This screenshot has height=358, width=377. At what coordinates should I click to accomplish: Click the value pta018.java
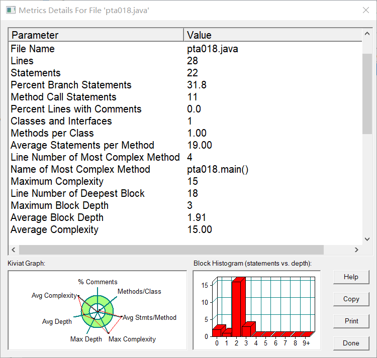pos(213,49)
